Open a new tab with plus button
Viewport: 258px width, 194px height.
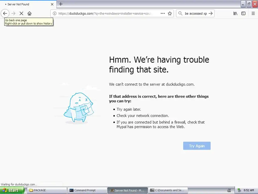(61, 4)
